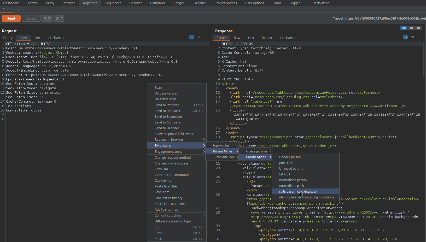Choose identify header smuggling mutations
The image size is (426, 242).
306,197
